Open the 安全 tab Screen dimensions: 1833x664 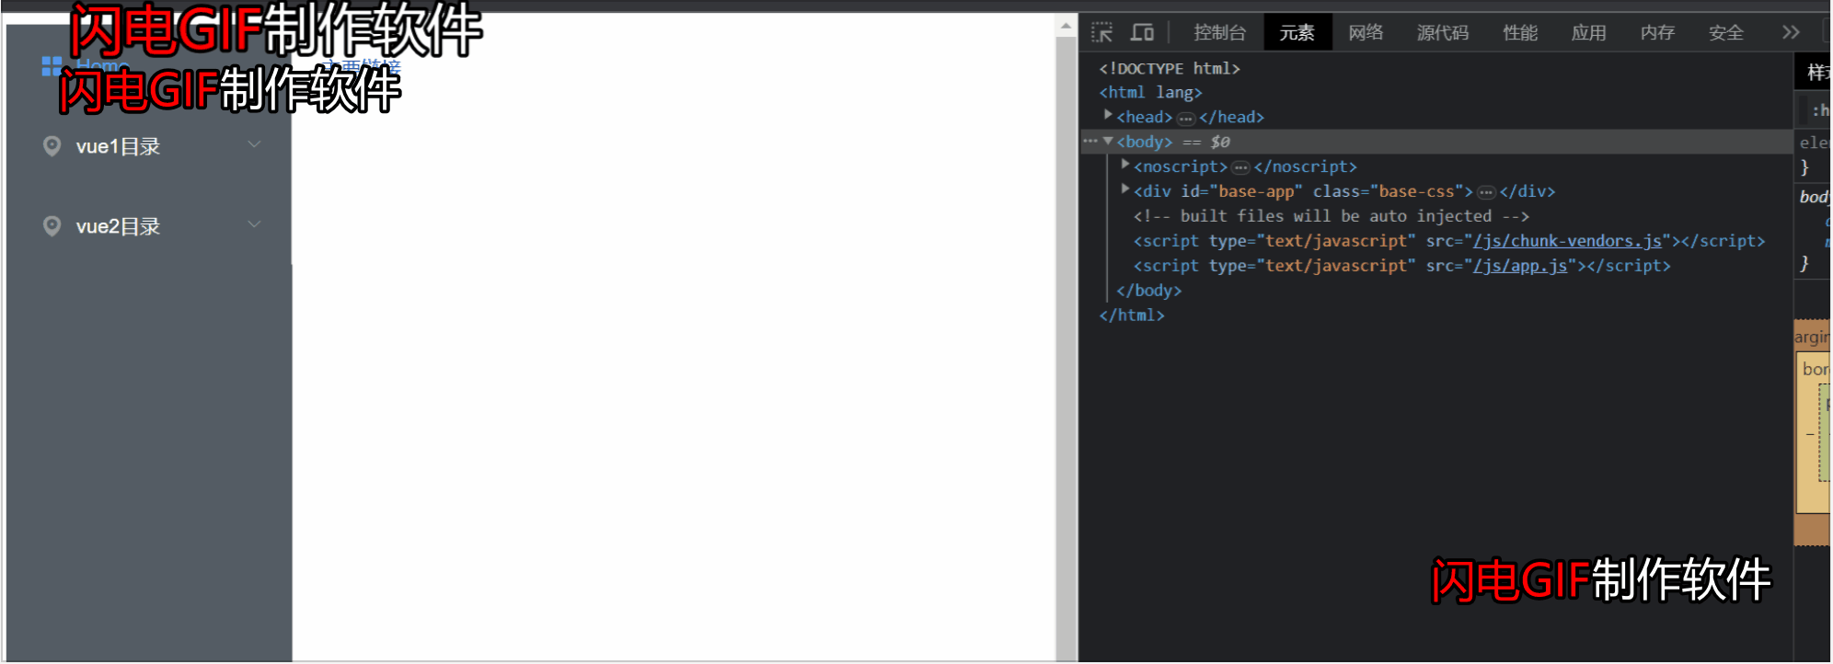coord(1726,33)
